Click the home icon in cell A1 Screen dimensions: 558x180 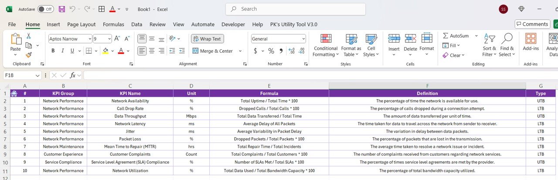14,93
